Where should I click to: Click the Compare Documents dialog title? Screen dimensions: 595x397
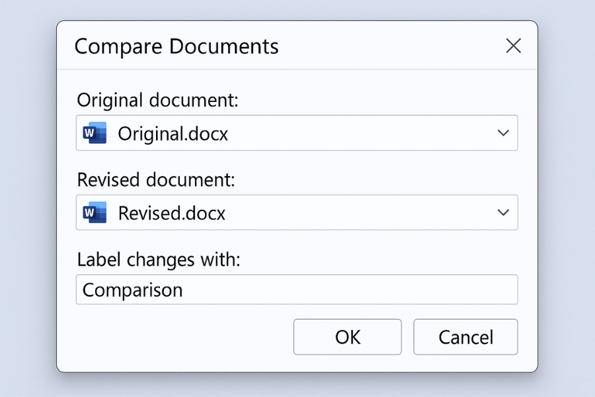[x=177, y=46]
